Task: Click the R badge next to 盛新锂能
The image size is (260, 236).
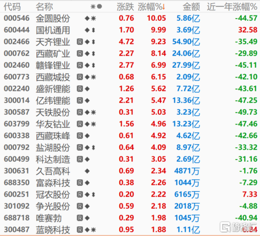Action: click(80, 89)
